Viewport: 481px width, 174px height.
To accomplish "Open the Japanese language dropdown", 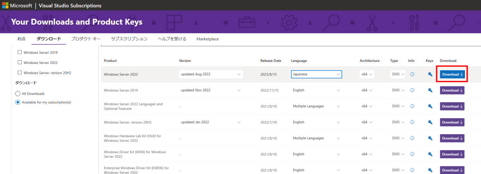I will click(316, 74).
